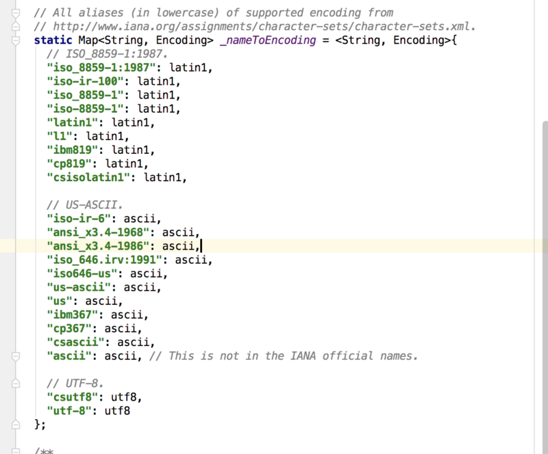Click the "cp367" key
This screenshot has height=454, width=548.
click(69, 329)
